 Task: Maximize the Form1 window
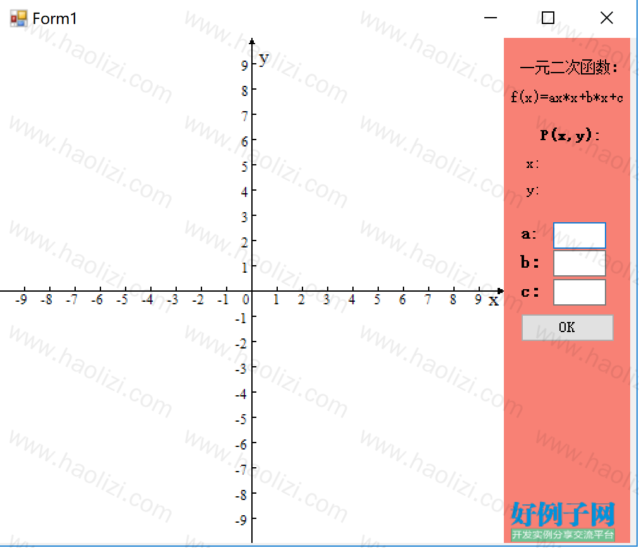point(547,18)
